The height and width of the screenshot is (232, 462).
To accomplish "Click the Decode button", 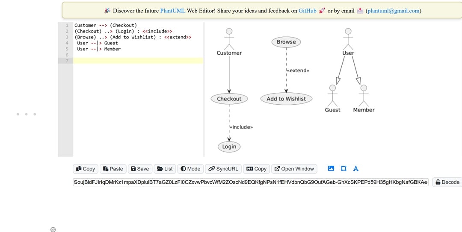I will pyautogui.click(x=447, y=182).
